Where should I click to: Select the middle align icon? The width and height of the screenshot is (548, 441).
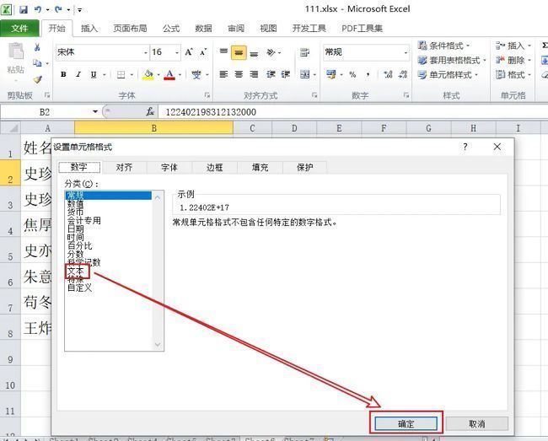[239, 52]
